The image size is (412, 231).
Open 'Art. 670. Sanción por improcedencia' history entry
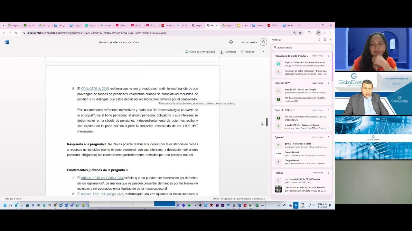coord(301,118)
